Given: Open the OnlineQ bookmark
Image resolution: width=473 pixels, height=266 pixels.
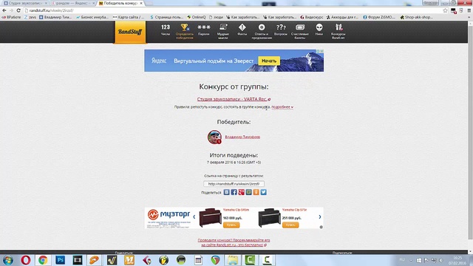Looking at the screenshot, I should 196,17.
